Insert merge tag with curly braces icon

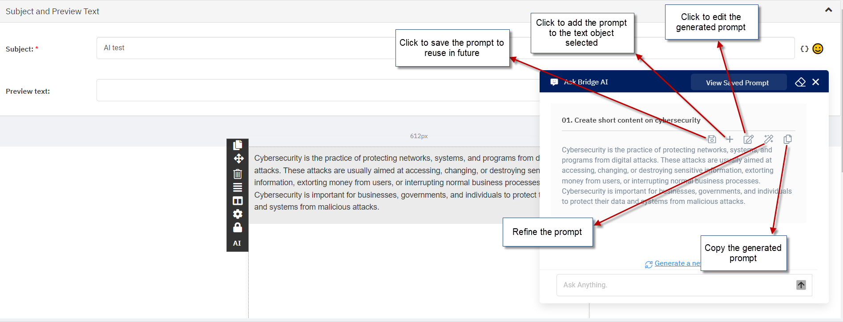(804, 49)
